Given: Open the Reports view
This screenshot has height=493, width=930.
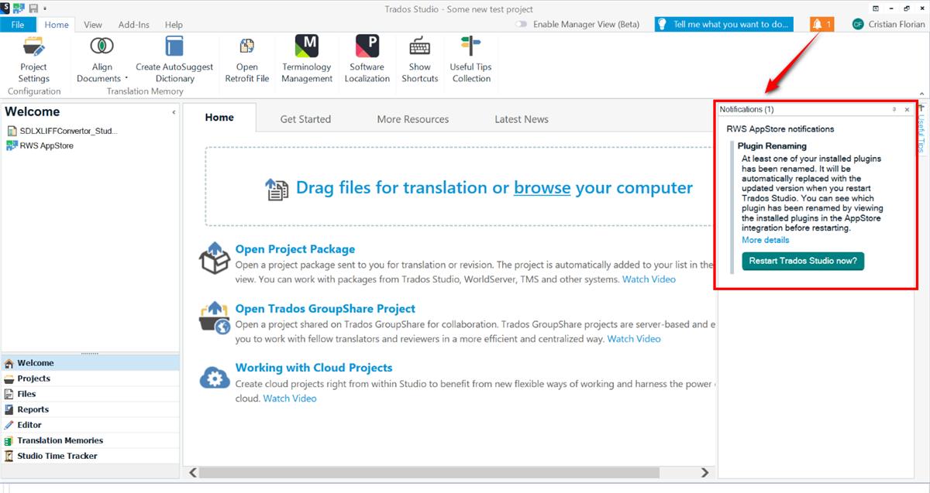Looking at the screenshot, I should (90, 409).
